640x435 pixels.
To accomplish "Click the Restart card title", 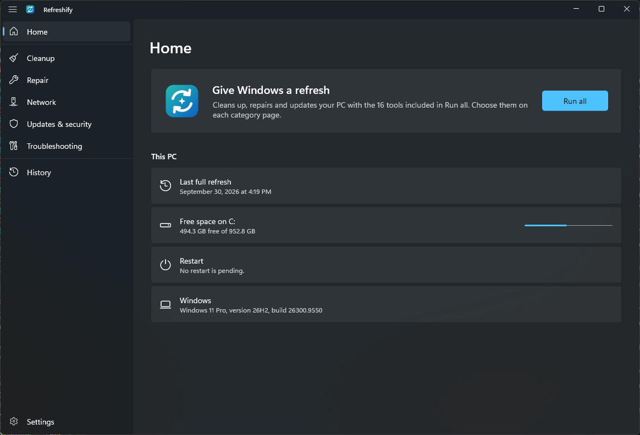I will [191, 261].
